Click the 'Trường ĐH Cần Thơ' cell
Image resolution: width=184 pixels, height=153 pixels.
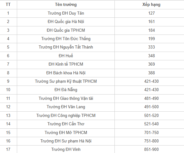click(x=66, y=124)
